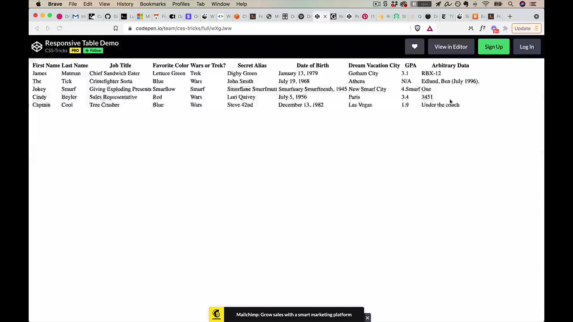This screenshot has height=322, width=573.
Task: Click the 'Tree Crusher' job title cell
Action: point(104,105)
